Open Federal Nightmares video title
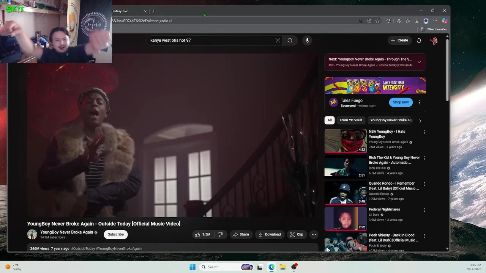The width and height of the screenshot is (486, 273). 384,209
